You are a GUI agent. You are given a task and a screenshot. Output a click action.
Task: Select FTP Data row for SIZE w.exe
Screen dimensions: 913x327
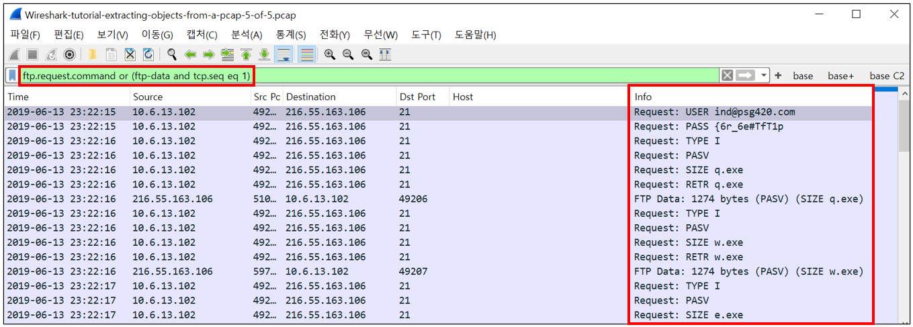[451, 271]
